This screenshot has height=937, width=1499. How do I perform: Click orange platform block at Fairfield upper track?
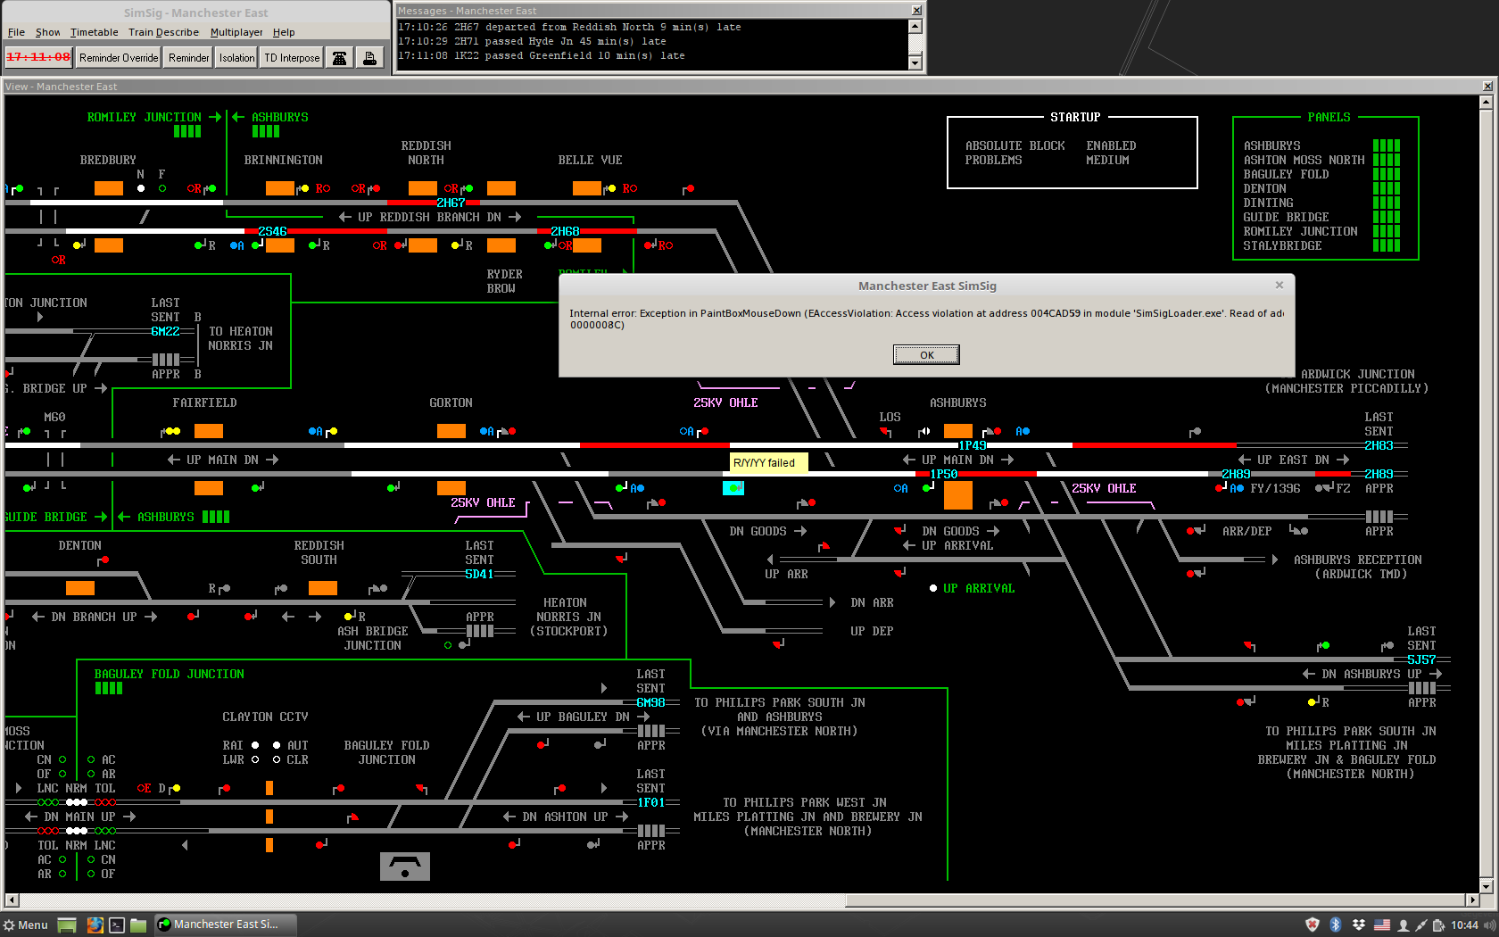(x=208, y=431)
